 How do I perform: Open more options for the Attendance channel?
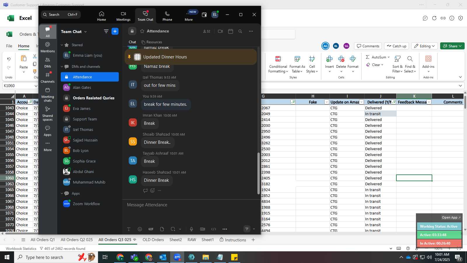(251, 31)
